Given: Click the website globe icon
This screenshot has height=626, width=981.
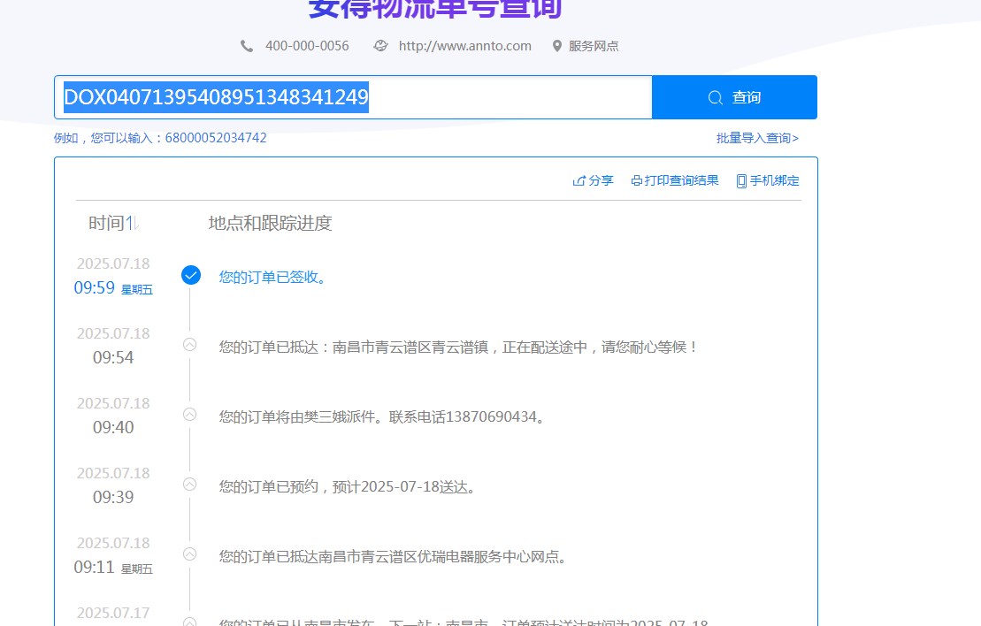Looking at the screenshot, I should pos(380,46).
